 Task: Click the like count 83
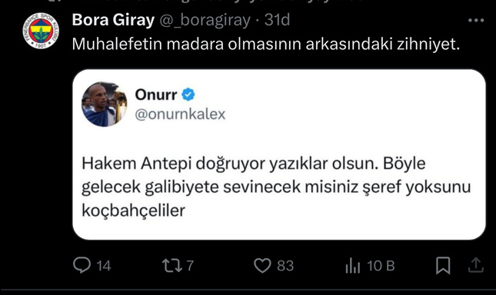click(x=285, y=266)
